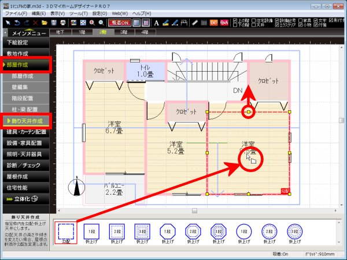Image resolution: width=347 pixels, height=260 pixels.
Task: Switch to the 4階 floor tab
Action: coord(145,32)
